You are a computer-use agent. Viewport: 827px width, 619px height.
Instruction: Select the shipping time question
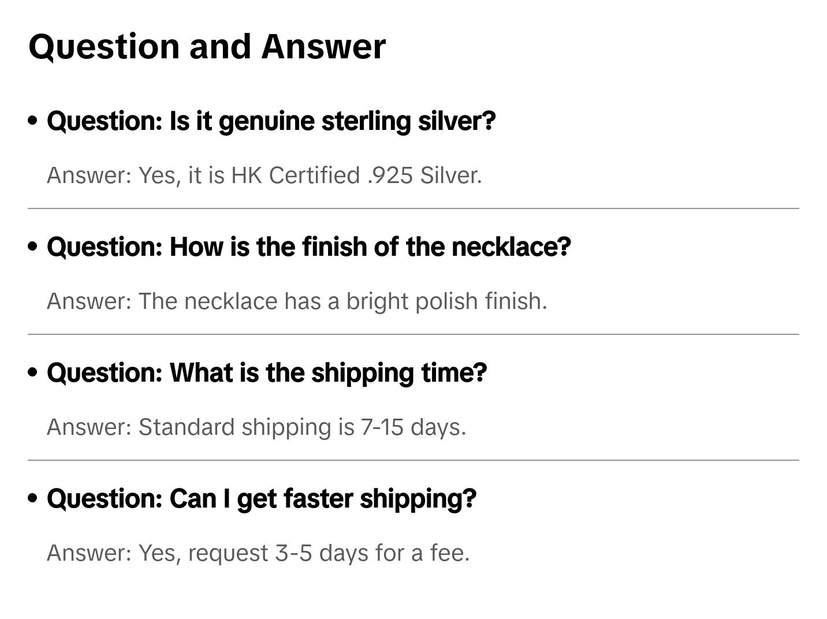(267, 373)
